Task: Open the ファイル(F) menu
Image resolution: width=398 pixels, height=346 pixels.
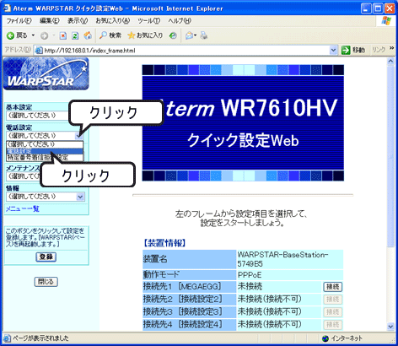Action: tap(19, 21)
